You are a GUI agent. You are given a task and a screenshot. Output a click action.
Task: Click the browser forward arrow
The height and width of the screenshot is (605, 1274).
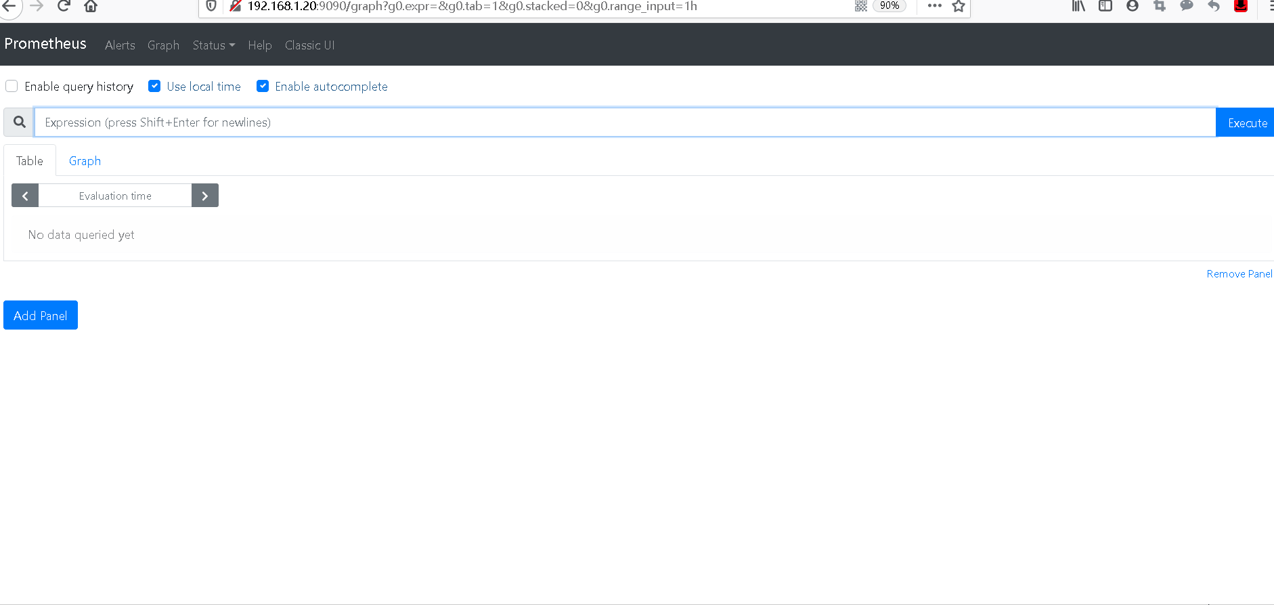37,6
